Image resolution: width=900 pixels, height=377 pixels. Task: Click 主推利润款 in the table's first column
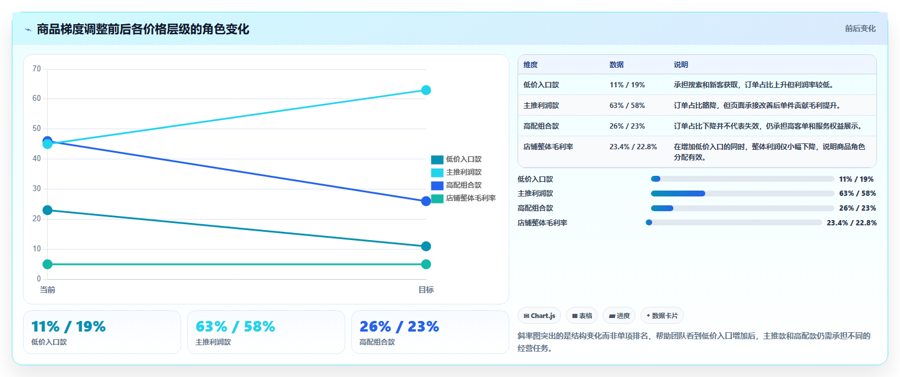point(541,106)
